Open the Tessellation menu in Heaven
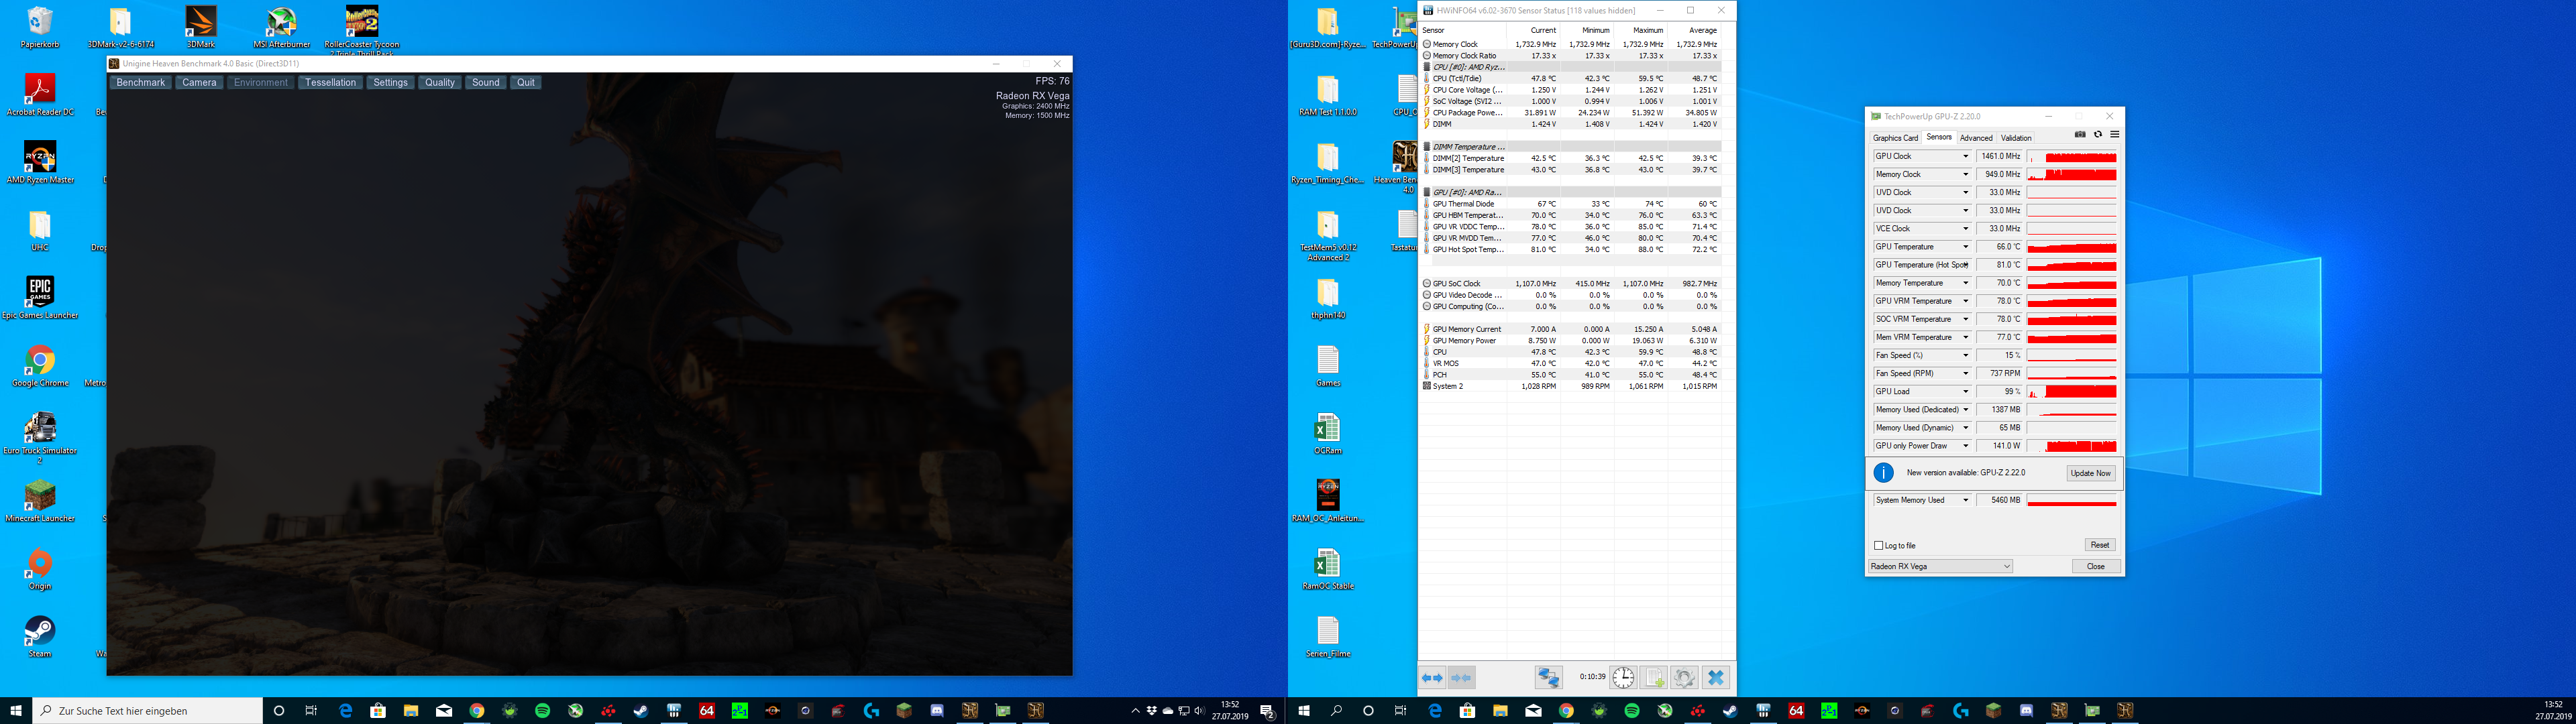2576x724 pixels. [330, 83]
